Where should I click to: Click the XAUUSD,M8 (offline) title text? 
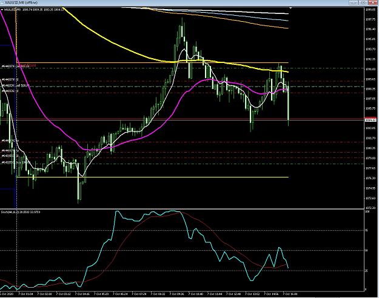click(21, 2)
